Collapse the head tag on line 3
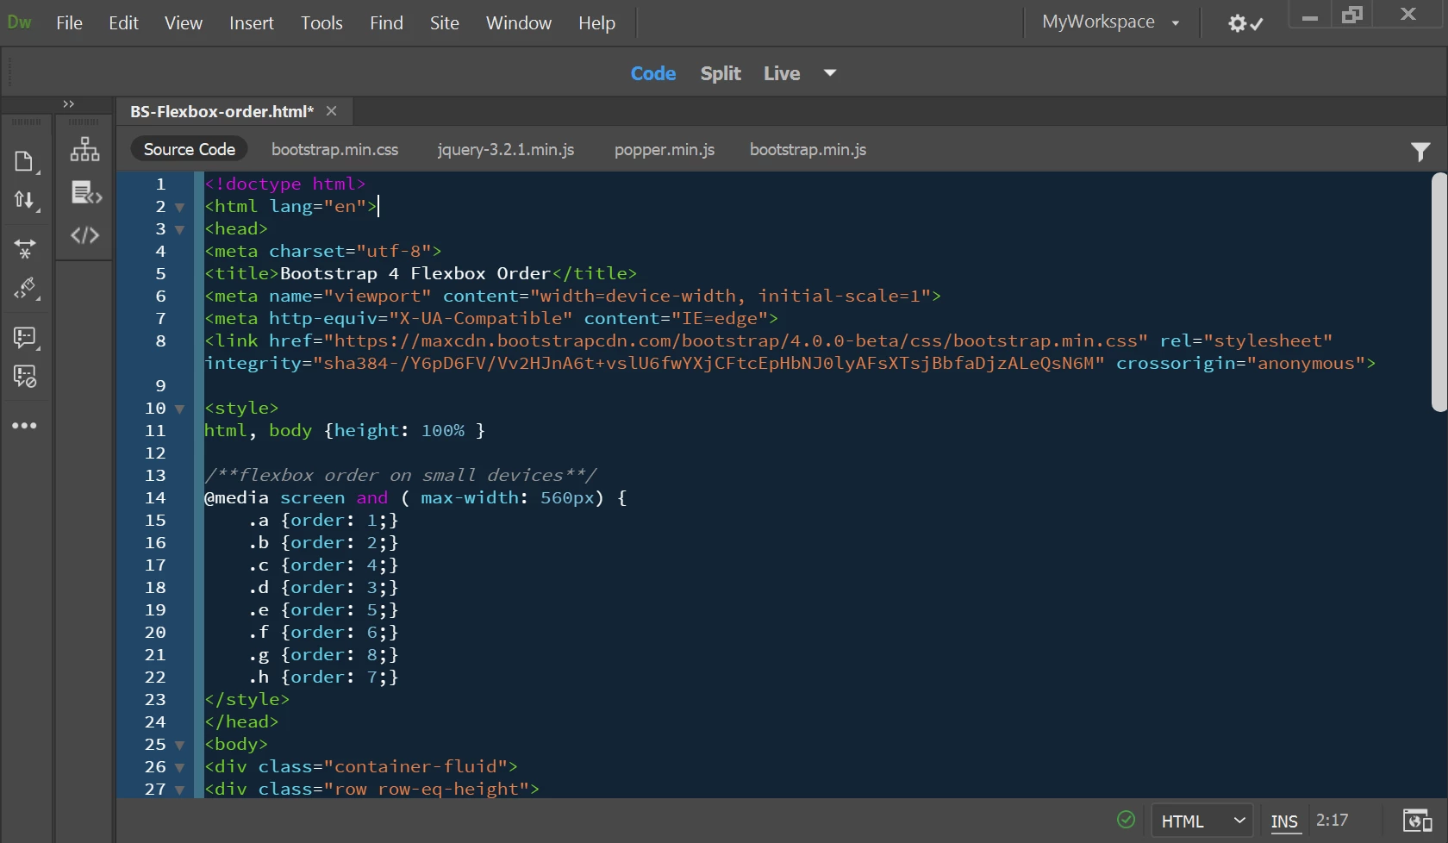Image resolution: width=1448 pixels, height=843 pixels. (x=179, y=230)
